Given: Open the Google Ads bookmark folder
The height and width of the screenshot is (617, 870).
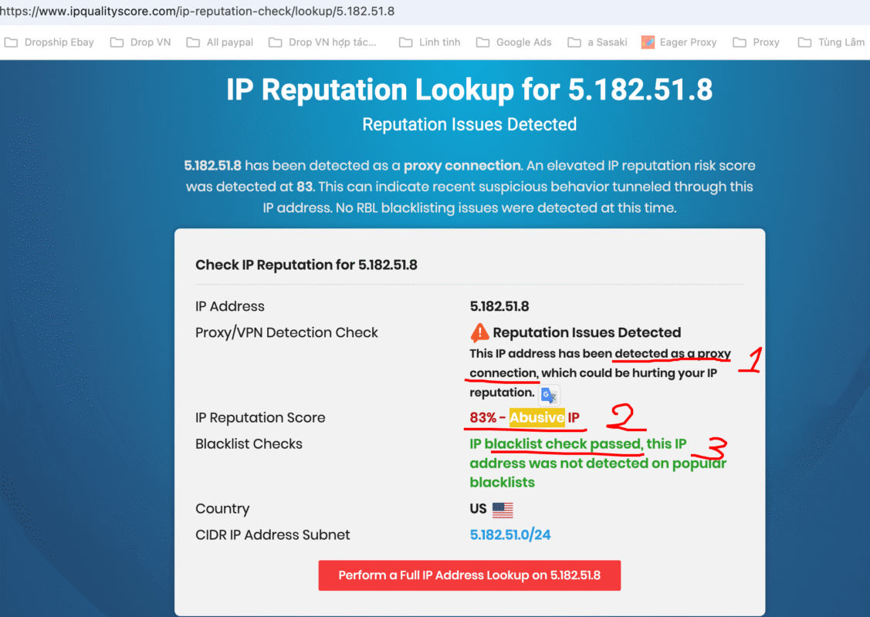Looking at the screenshot, I should click(514, 42).
